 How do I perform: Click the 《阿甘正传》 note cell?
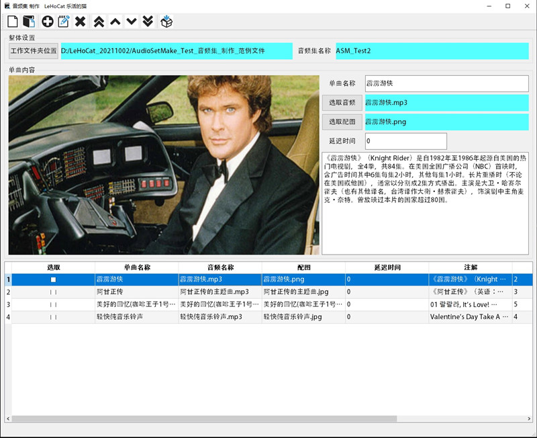pos(471,292)
